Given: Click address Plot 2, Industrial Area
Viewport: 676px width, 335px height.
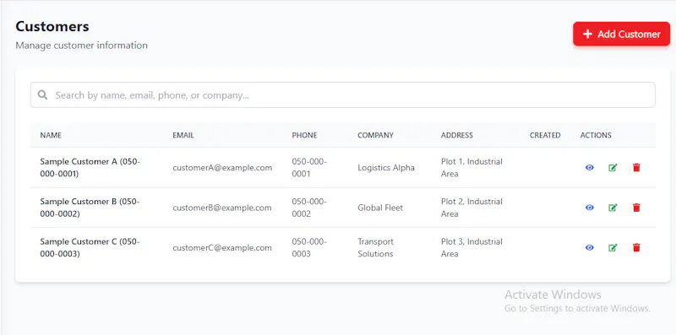Looking at the screenshot, I should click(x=472, y=208).
